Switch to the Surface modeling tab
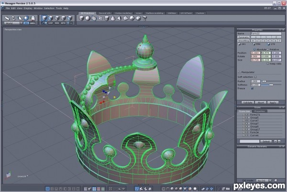Viewport: 287px width, 192px height. [155, 13]
